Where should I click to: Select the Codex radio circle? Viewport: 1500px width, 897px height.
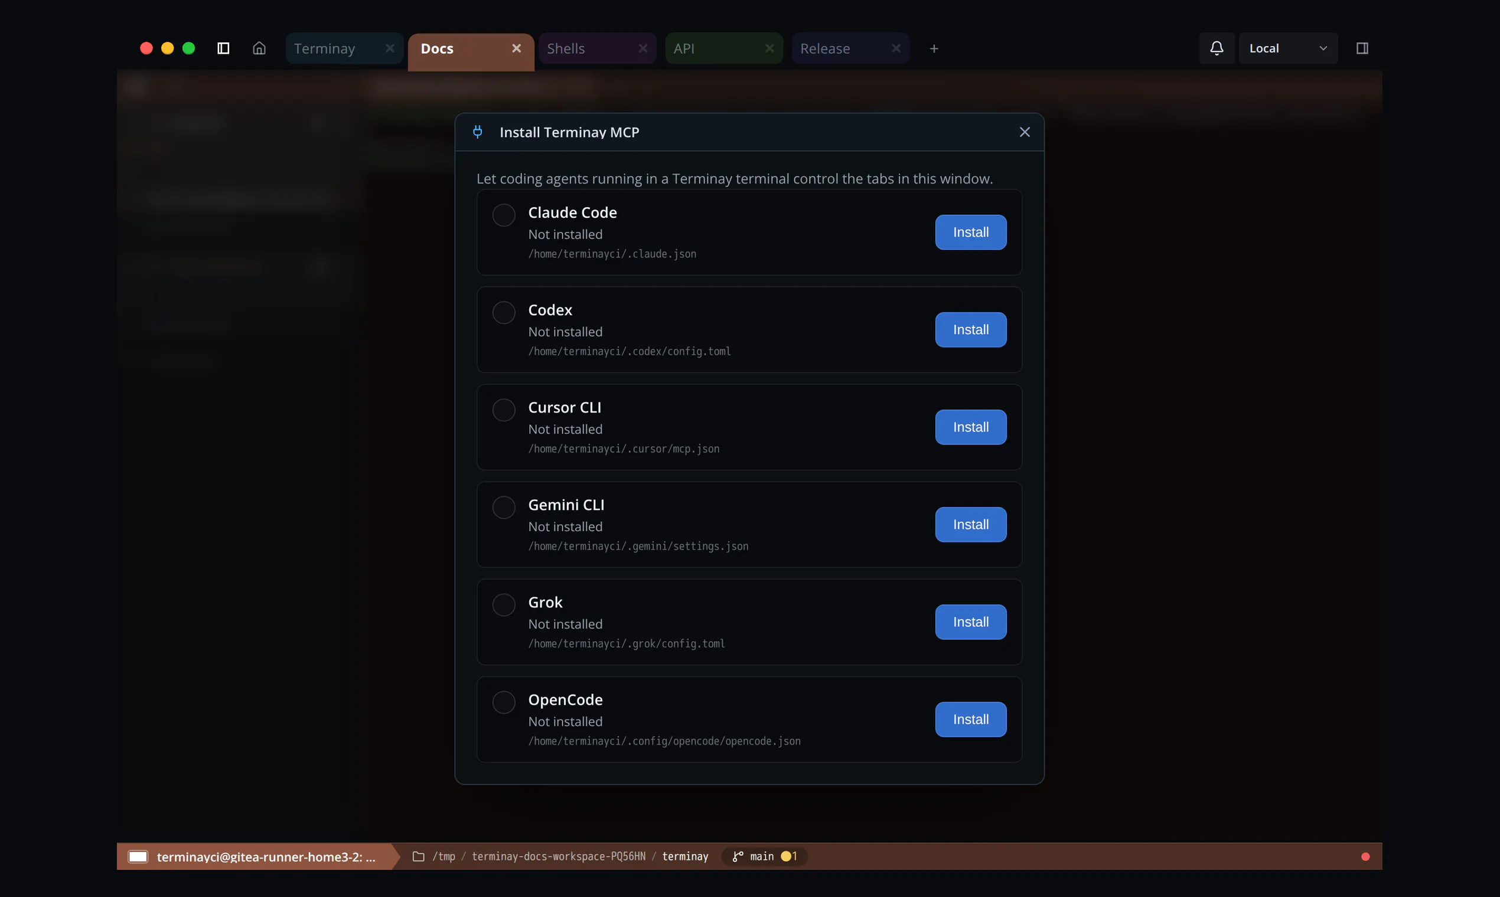click(x=503, y=313)
